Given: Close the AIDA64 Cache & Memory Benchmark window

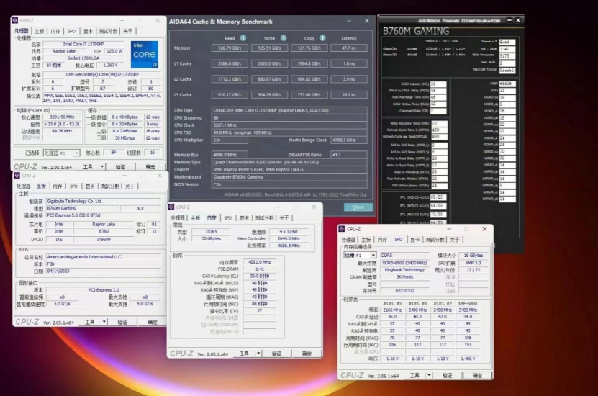Looking at the screenshot, I should 367,21.
